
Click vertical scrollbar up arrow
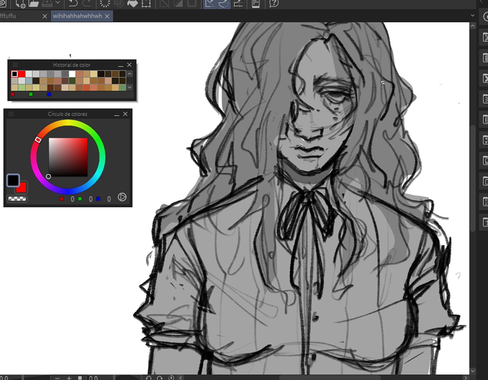click(x=473, y=26)
